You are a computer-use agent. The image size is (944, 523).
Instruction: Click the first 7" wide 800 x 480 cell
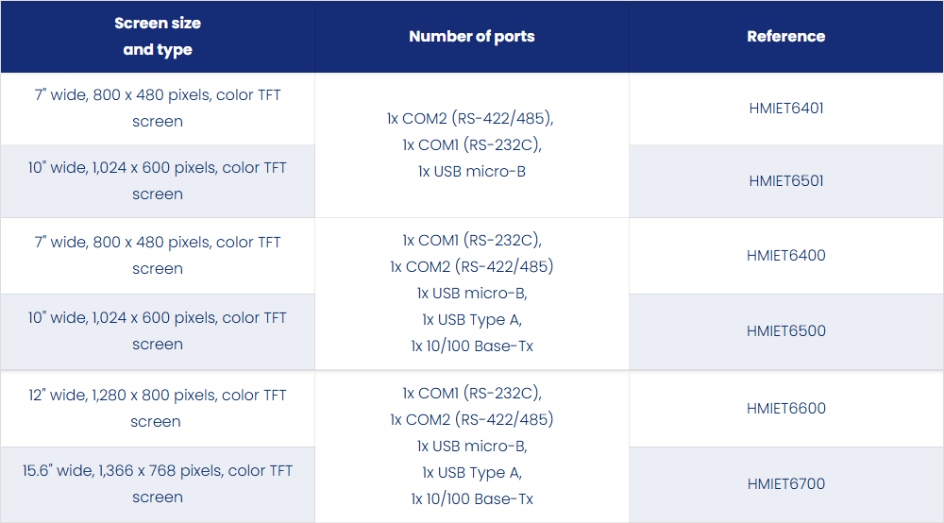[x=158, y=109]
